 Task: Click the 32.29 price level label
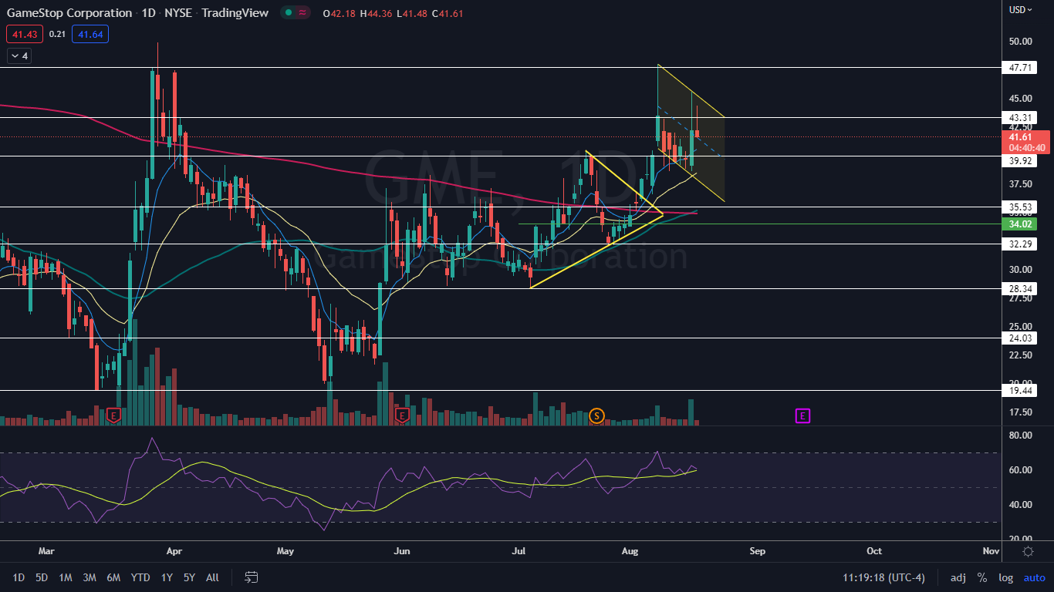(x=1021, y=244)
